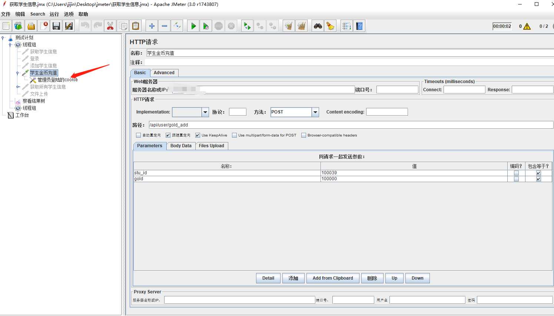Open Search with the binoculars icon
Viewport: 554px width, 316px height.
point(318,26)
